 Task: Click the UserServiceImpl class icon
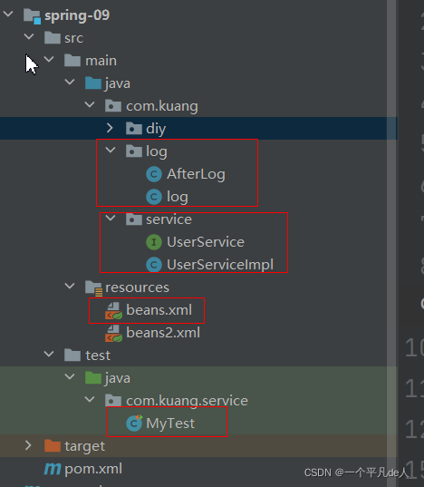click(x=154, y=265)
